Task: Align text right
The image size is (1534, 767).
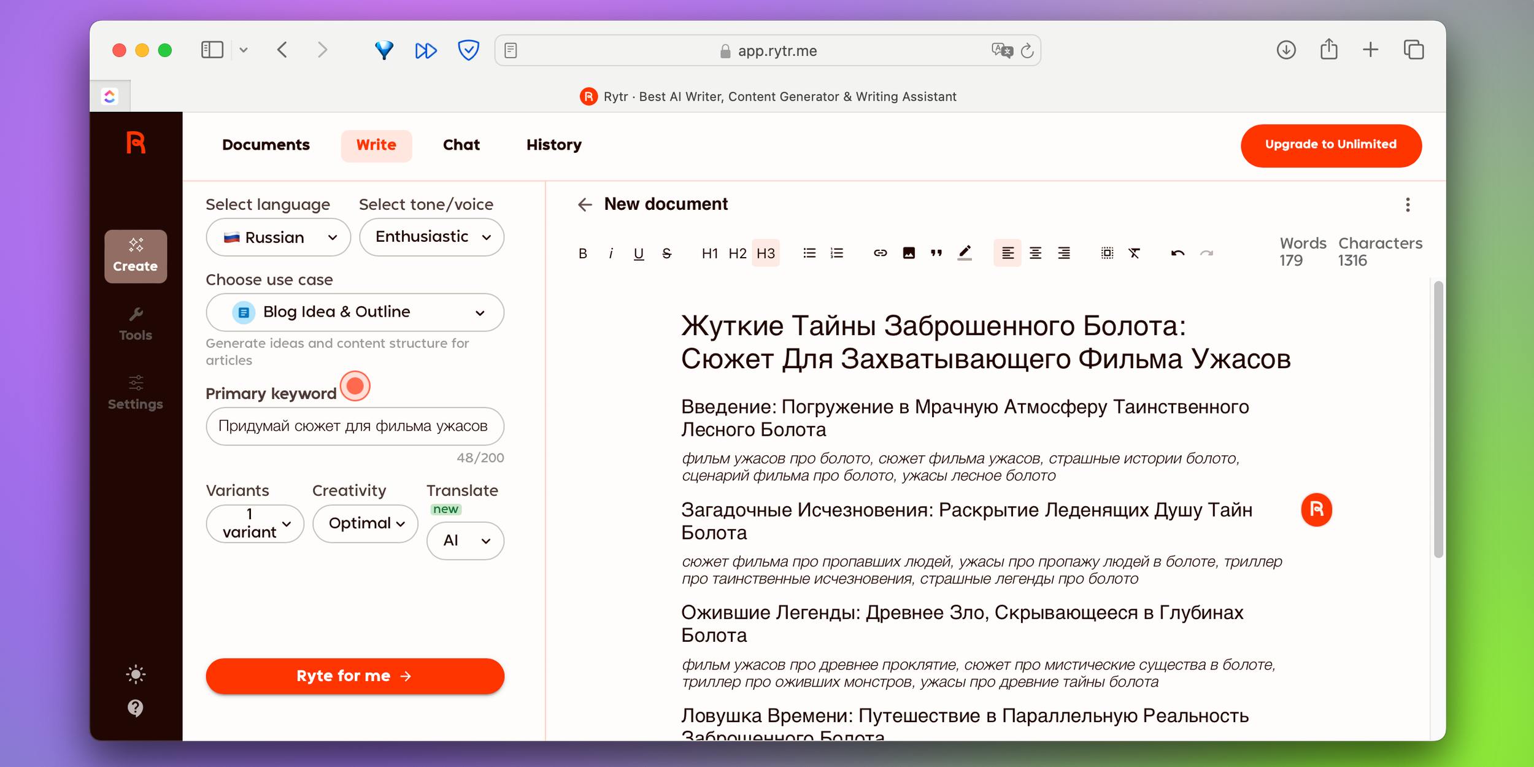Action: click(1064, 253)
